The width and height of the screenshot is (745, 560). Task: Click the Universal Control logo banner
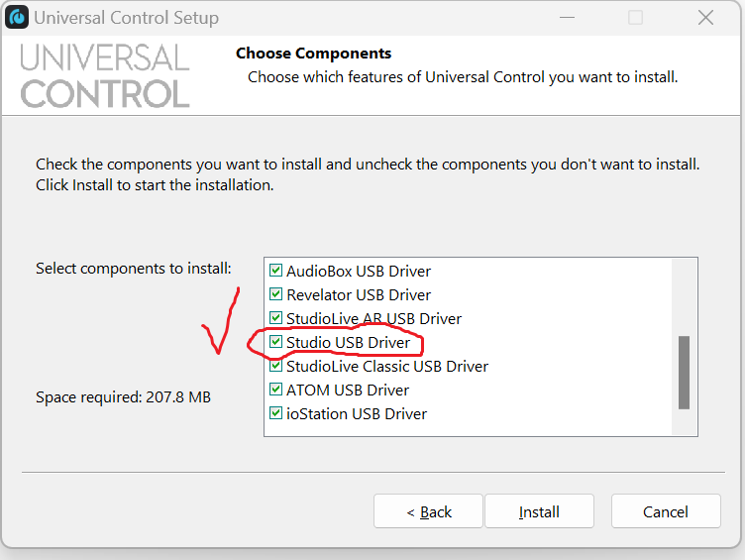pos(105,75)
